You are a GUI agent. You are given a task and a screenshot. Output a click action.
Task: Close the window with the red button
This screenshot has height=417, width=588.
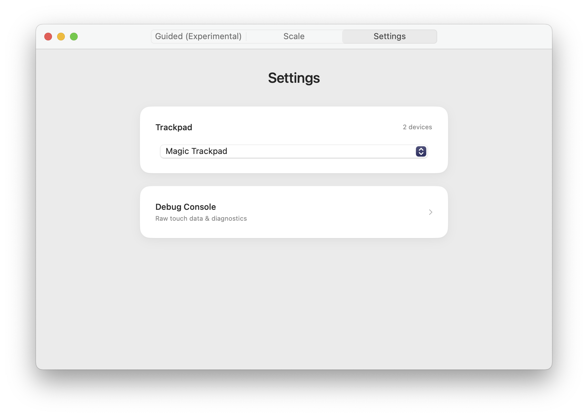[48, 37]
